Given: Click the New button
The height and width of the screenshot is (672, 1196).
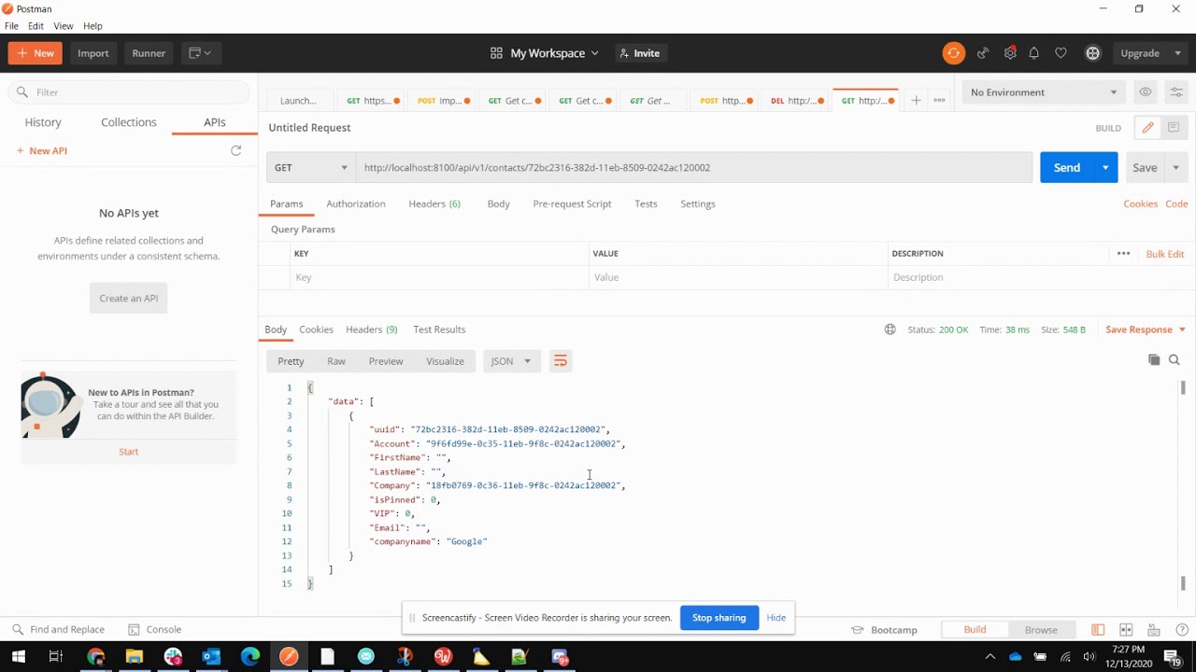Looking at the screenshot, I should click(36, 53).
